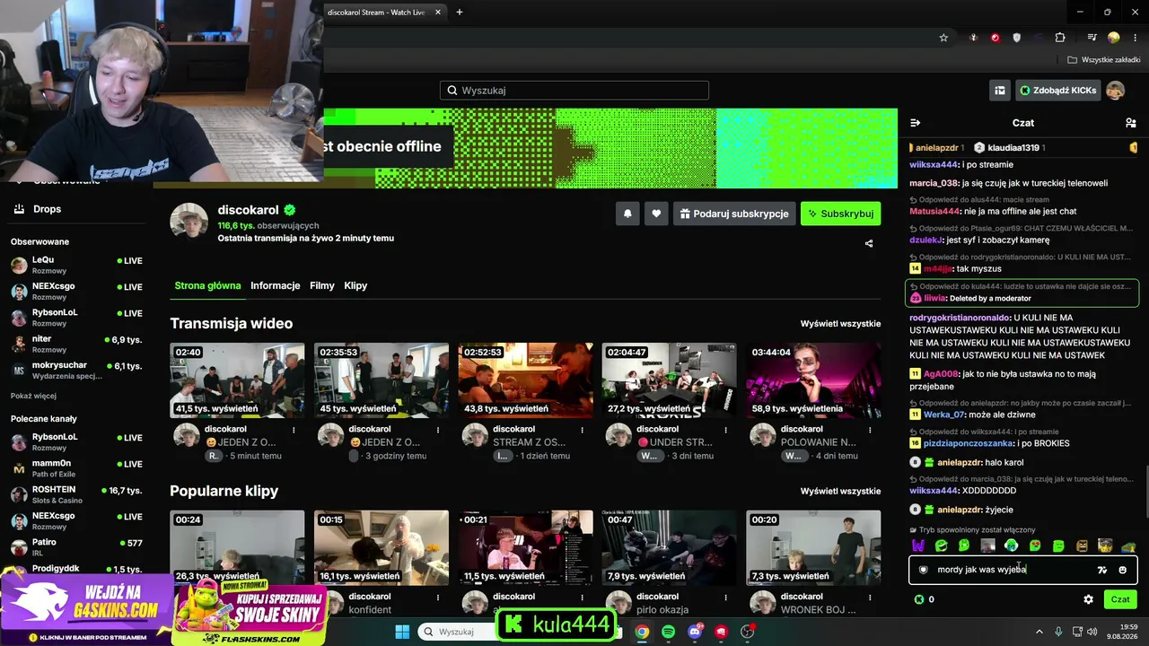
Task: Click username rodrygokristianoronaldo in chat
Action: [x=960, y=318]
